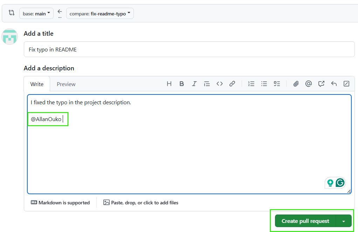Screen dimensions: 358x232
Task: Click the @AllanOuko mention text
Action: [46, 119]
